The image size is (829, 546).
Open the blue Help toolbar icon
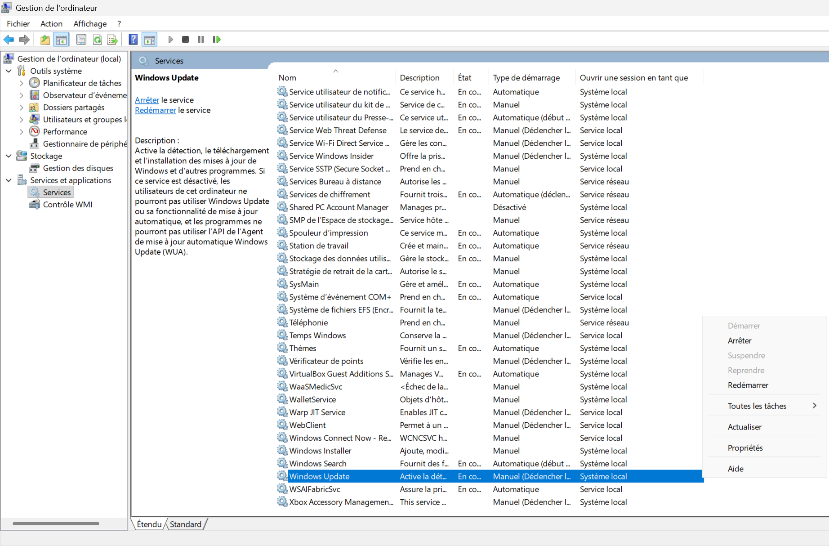[133, 40]
